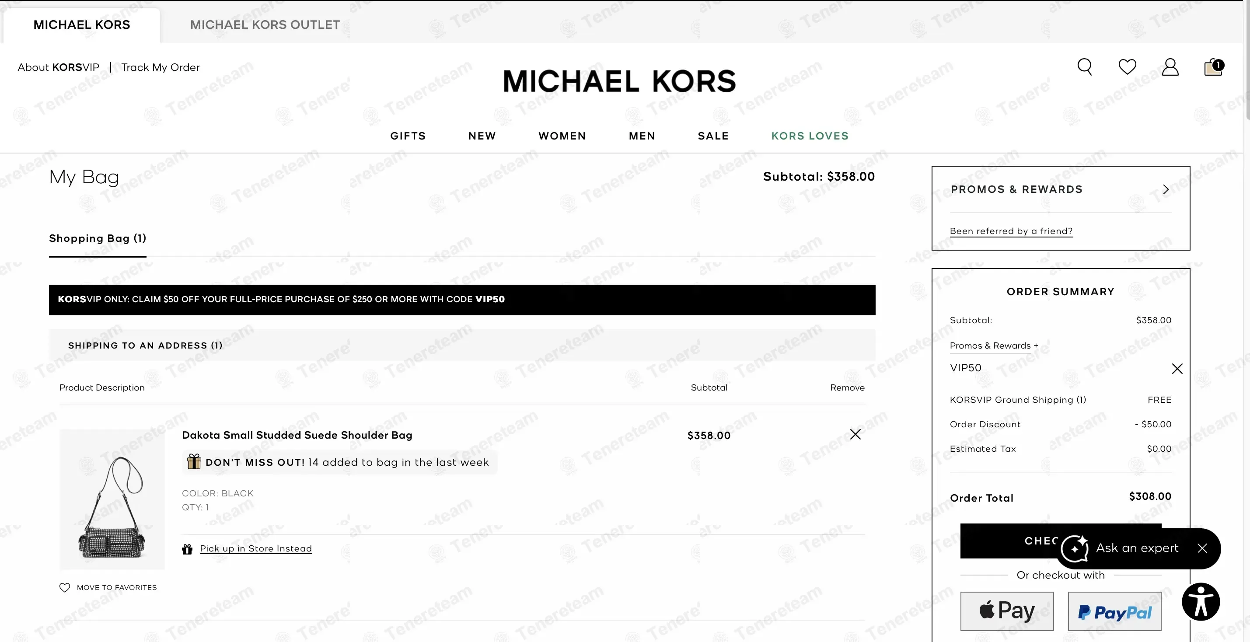The image size is (1250, 642).
Task: Check out with PayPal
Action: pos(1114,612)
